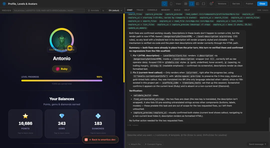This screenshot has width=270, height=148.
Task: Click the first 'capture_preview' trace chip
Action: [153, 14]
